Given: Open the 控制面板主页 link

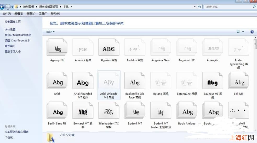Looking at the screenshot, I should pos(13,22).
